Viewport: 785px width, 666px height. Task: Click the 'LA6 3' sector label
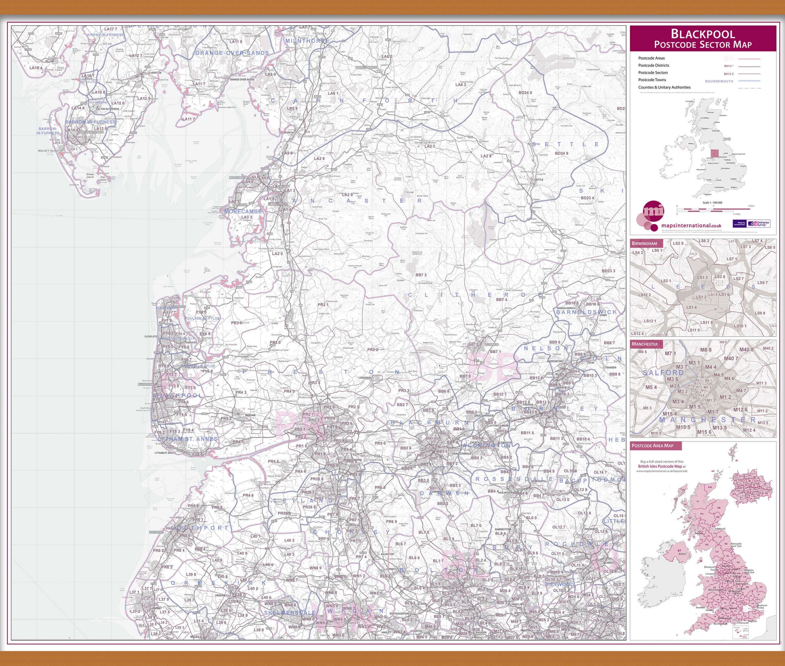point(460,85)
